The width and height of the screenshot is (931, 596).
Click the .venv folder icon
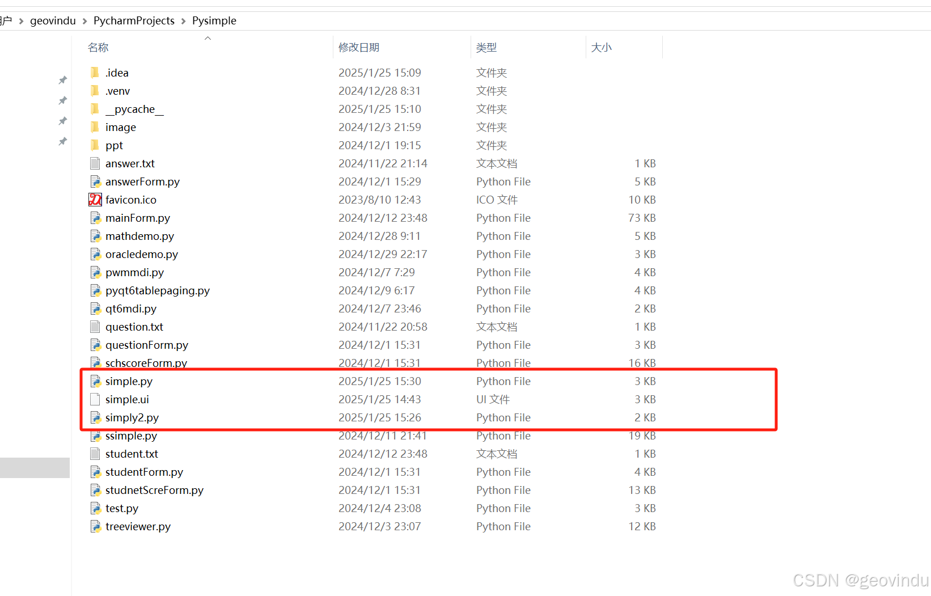click(95, 91)
